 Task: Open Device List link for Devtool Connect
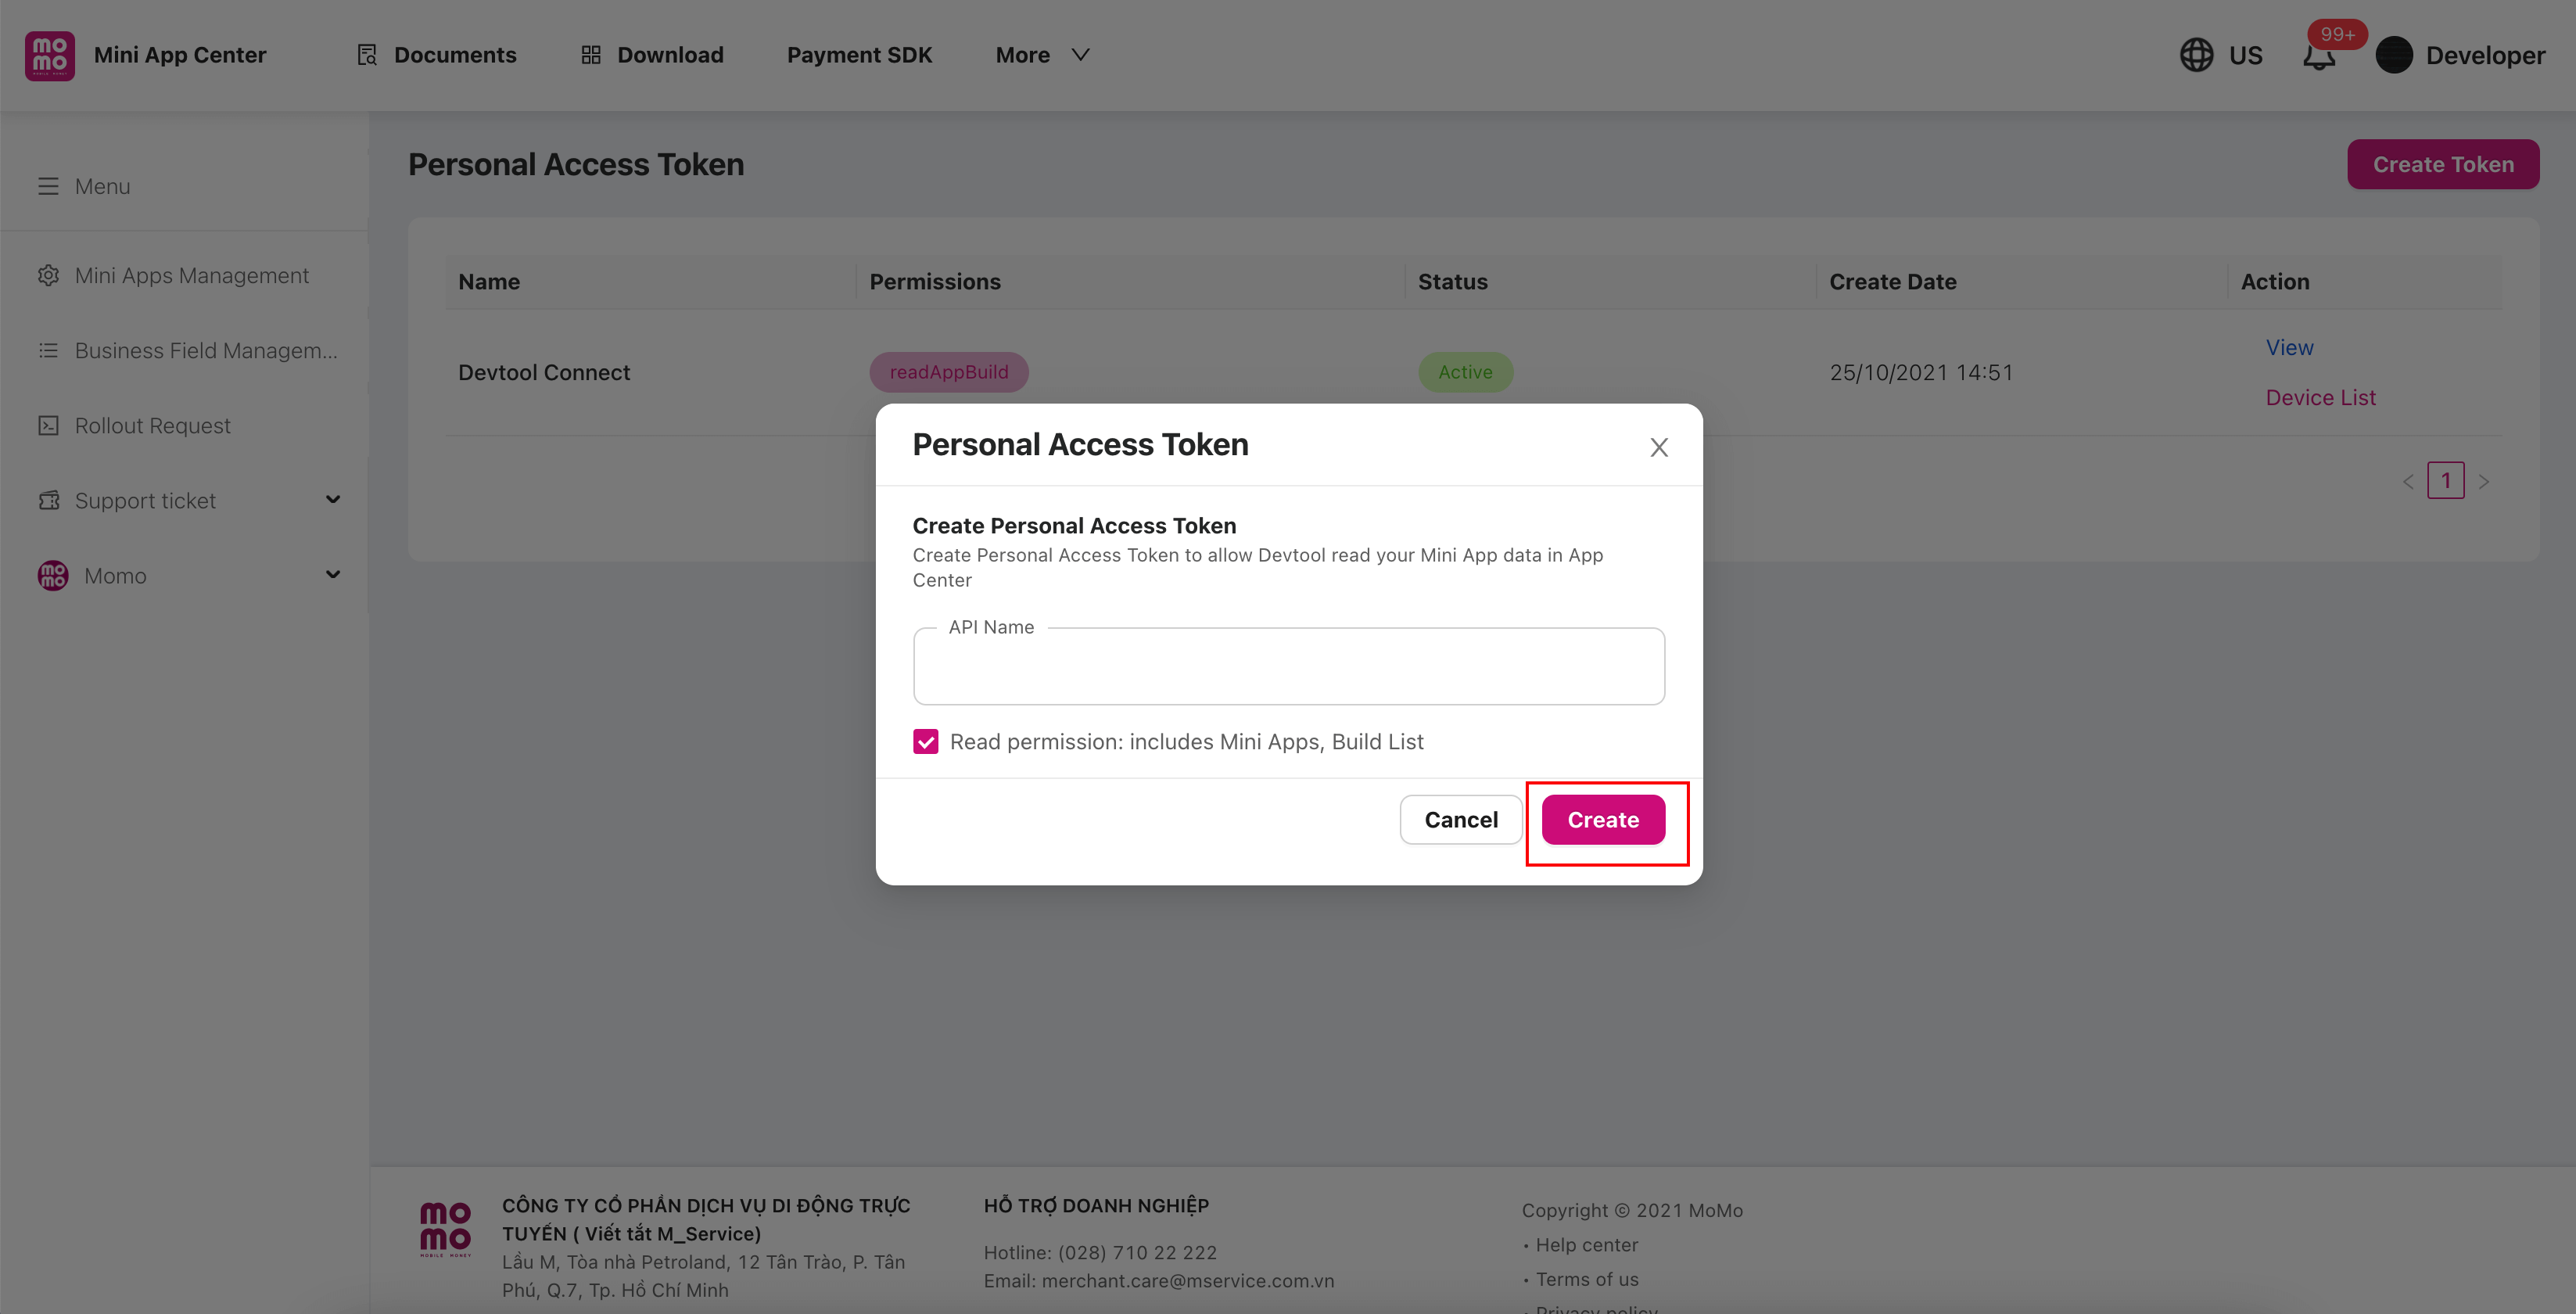(x=2320, y=397)
